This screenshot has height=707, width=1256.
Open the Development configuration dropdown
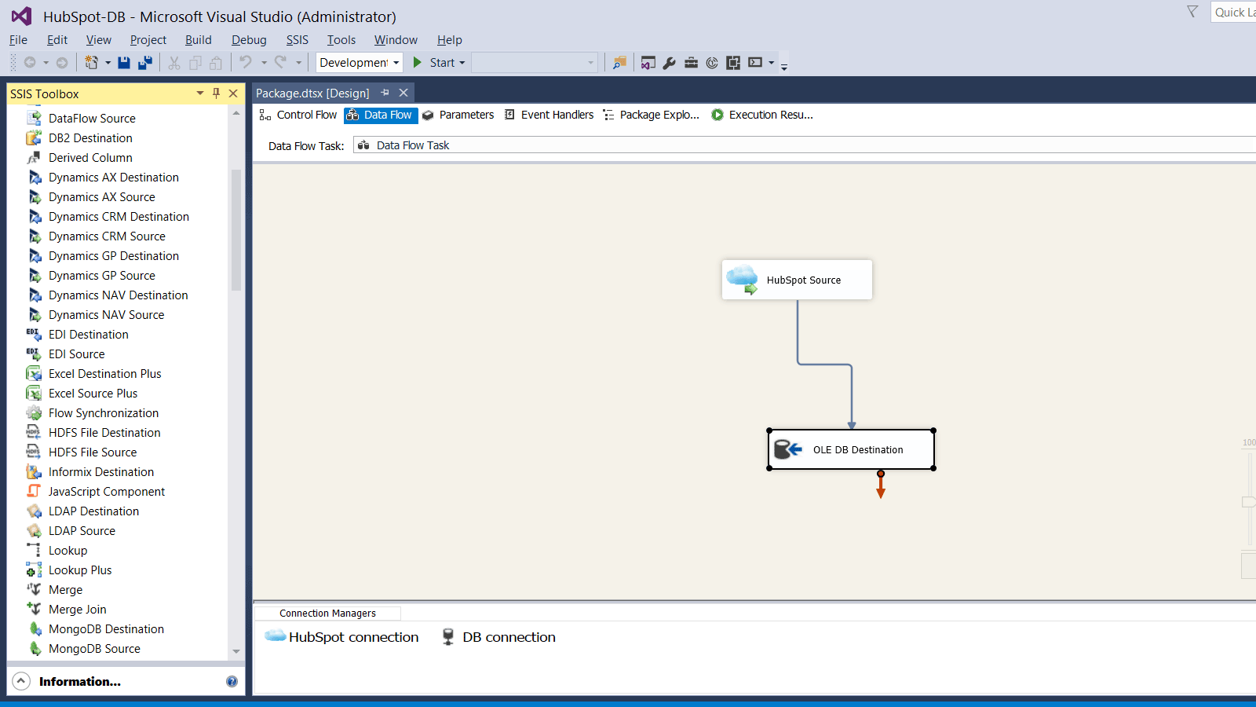point(396,62)
